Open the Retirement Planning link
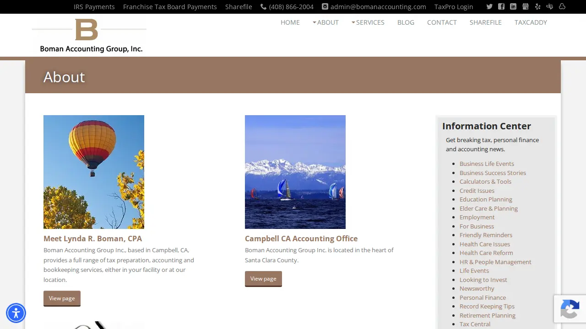This screenshot has width=586, height=329. pos(488,315)
